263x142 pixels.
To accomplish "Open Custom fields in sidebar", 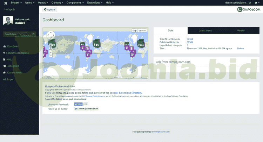I will pyautogui.click(x=14, y=73).
